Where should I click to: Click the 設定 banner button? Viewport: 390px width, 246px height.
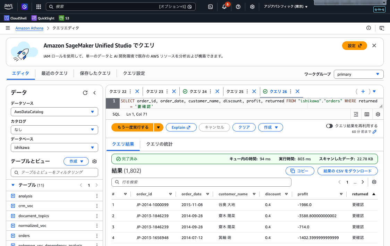point(354,46)
